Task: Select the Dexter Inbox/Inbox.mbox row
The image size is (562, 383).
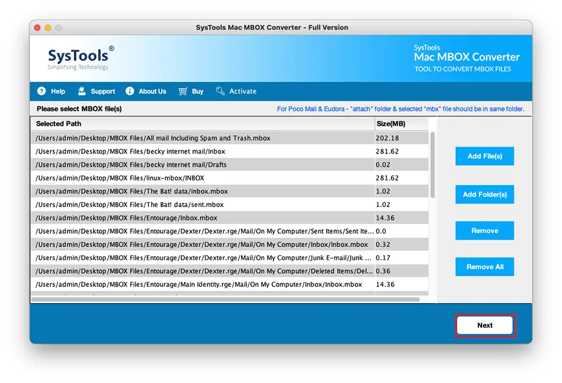Action: coord(230,245)
